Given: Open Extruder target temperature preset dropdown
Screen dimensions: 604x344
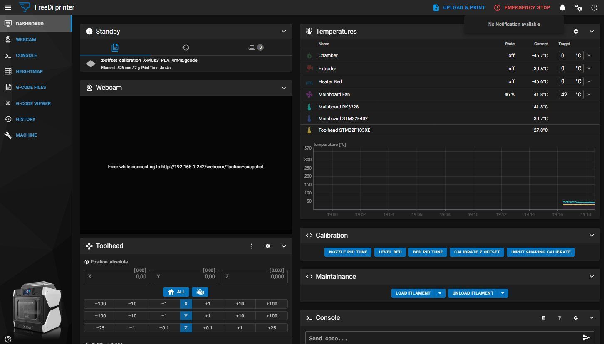Looking at the screenshot, I should coord(589,69).
